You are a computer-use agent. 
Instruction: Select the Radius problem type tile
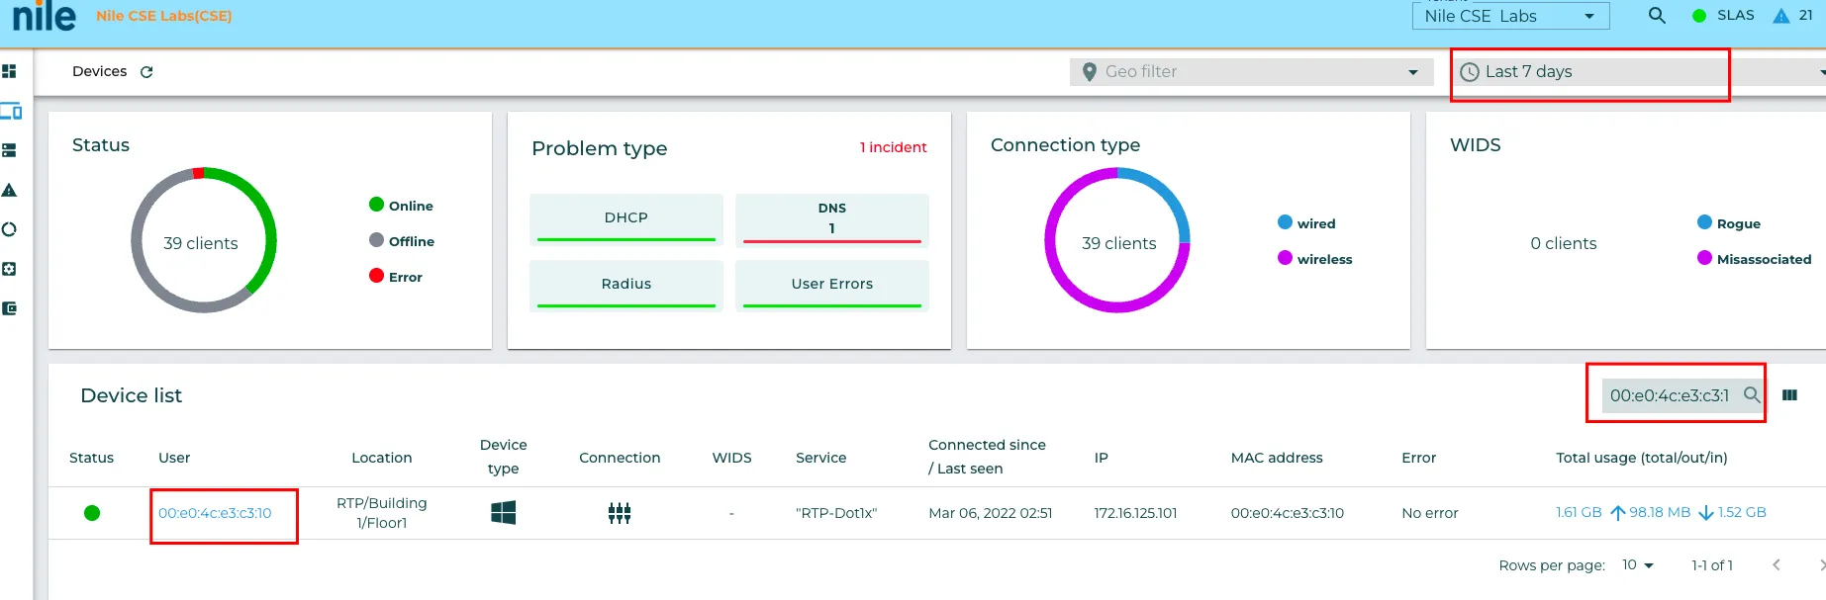click(626, 285)
